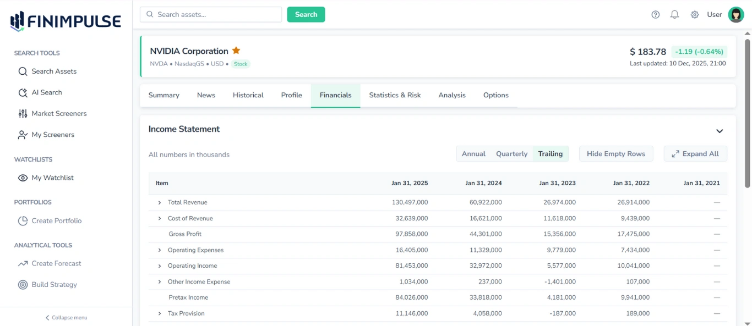Open the Build Strategy tool
Image resolution: width=752 pixels, height=326 pixels.
click(55, 284)
